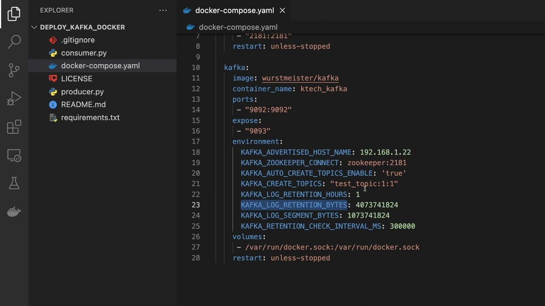
Task: Open consumer.py in the file tree
Action: coord(84,53)
